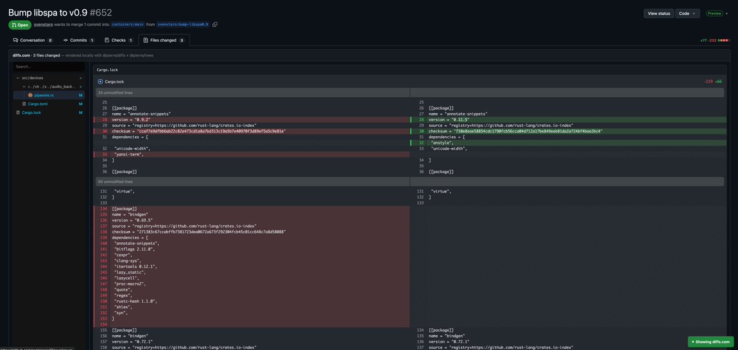Open Cargo.lock in the file tree
The image size is (738, 350).
[x=31, y=113]
